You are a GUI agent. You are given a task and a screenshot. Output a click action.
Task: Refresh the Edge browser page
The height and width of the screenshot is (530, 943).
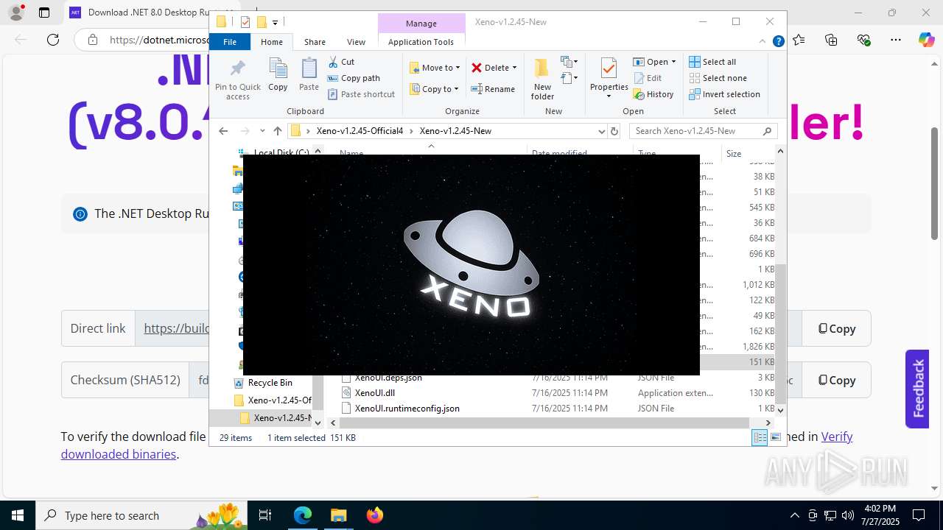point(53,40)
